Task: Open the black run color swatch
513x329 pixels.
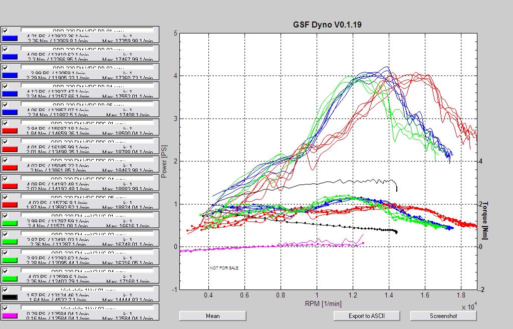Action: coord(10,297)
